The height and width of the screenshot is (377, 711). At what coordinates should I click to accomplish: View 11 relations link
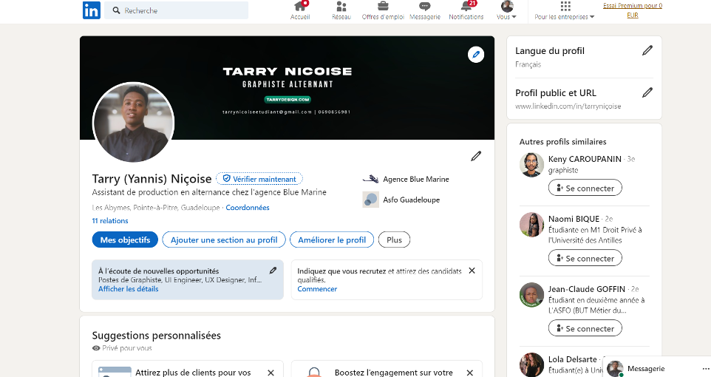(110, 220)
